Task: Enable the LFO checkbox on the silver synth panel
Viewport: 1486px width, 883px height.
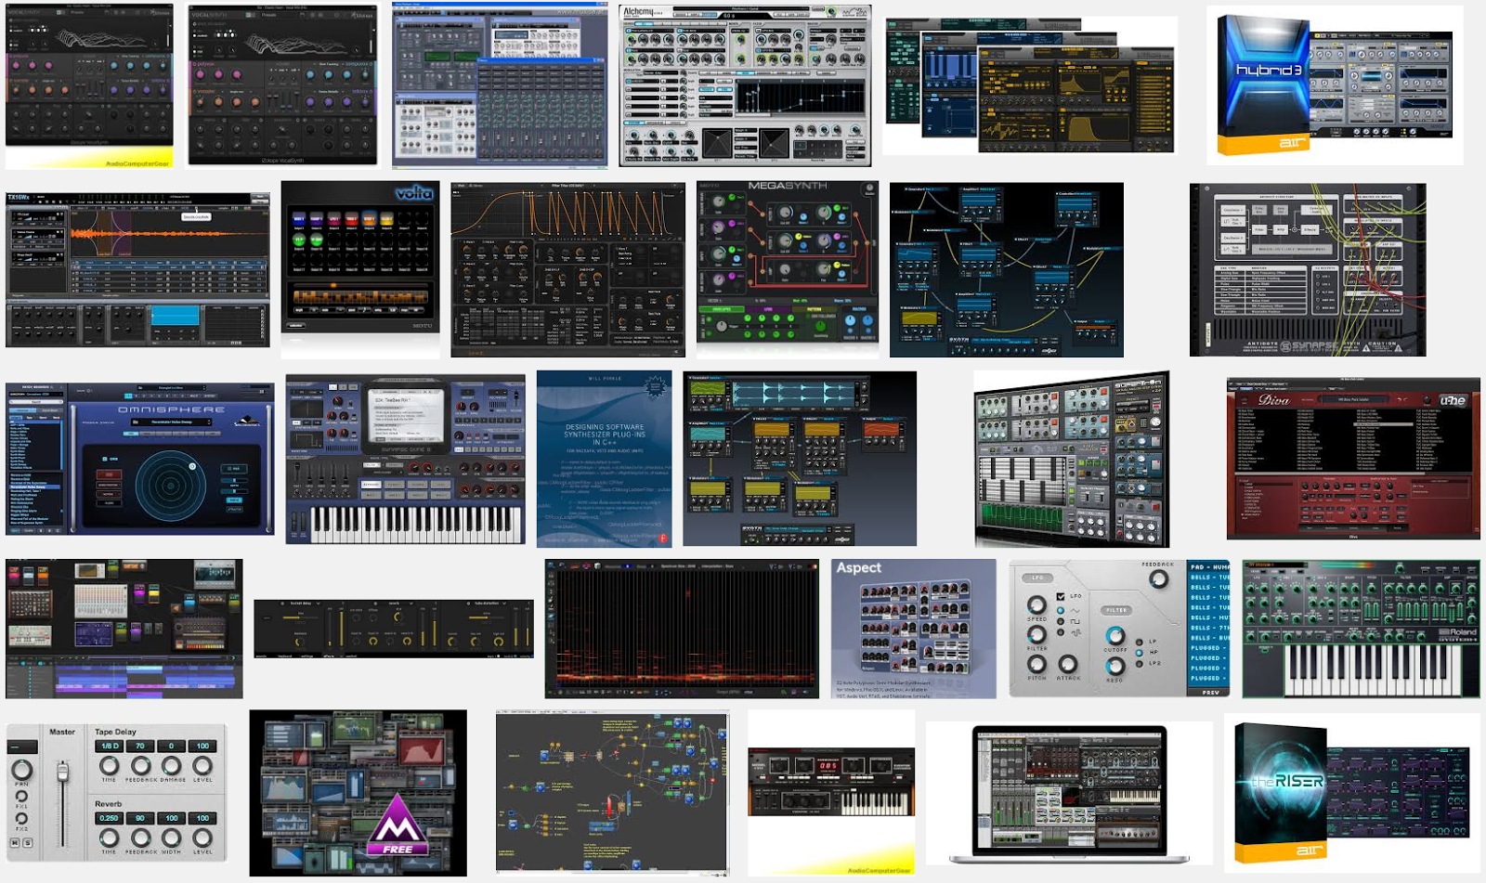Action: [1061, 597]
